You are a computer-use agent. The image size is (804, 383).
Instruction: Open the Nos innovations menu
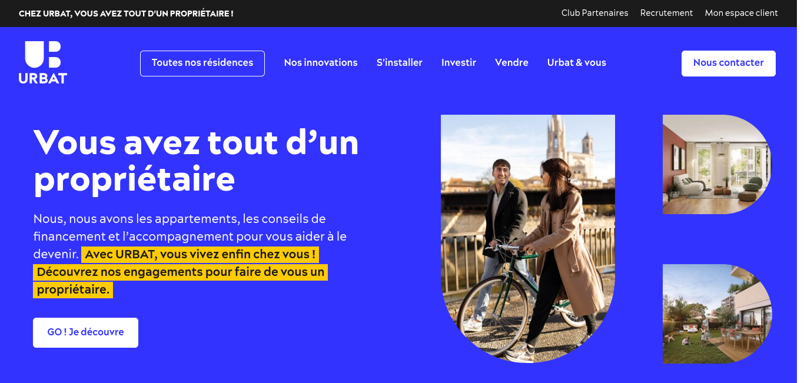pos(321,63)
